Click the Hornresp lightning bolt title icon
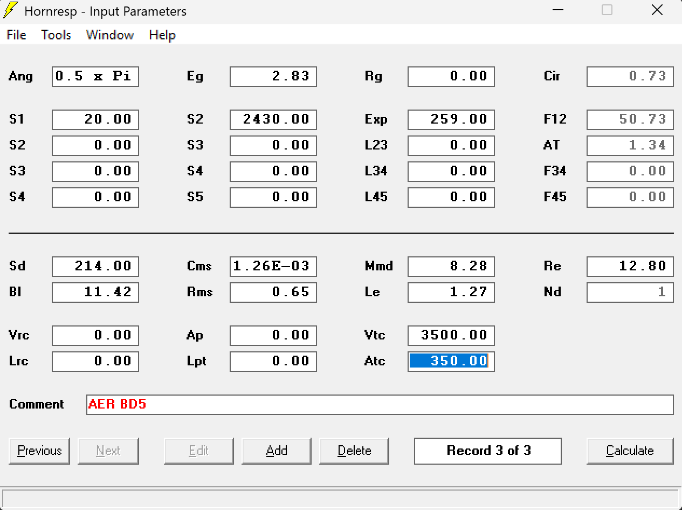 (x=11, y=10)
